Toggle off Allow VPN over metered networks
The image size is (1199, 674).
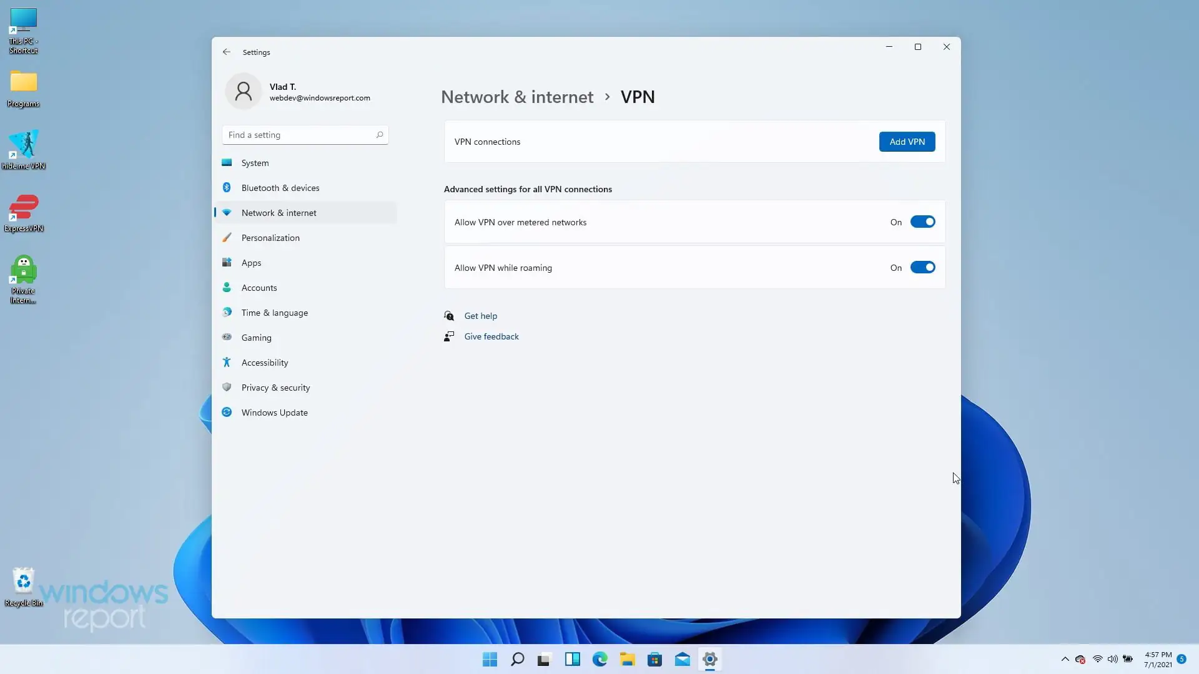pos(923,222)
